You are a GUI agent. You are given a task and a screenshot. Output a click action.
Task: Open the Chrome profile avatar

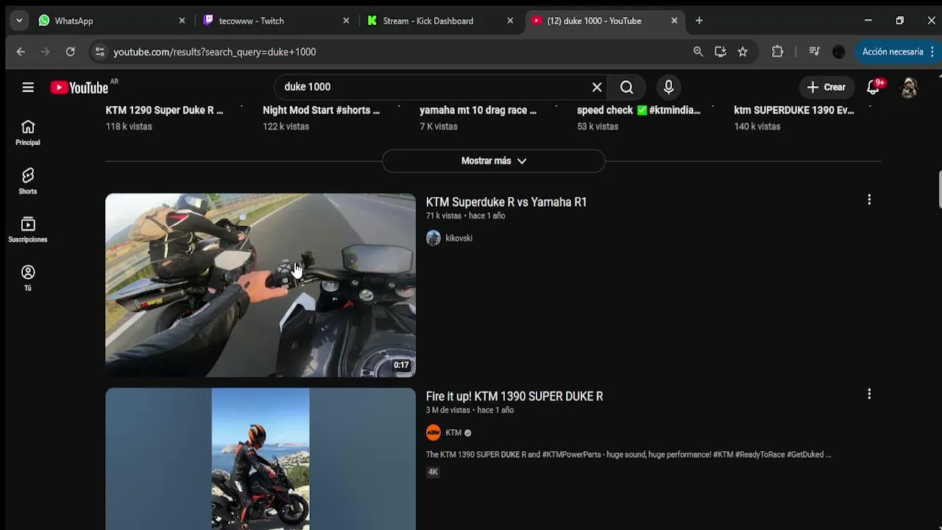coord(839,52)
